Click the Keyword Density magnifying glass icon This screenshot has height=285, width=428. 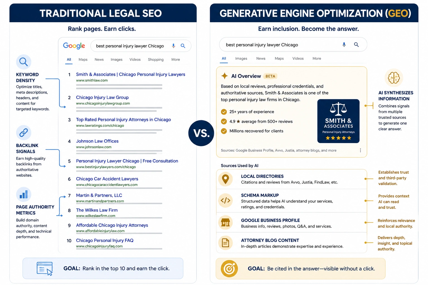24,62
